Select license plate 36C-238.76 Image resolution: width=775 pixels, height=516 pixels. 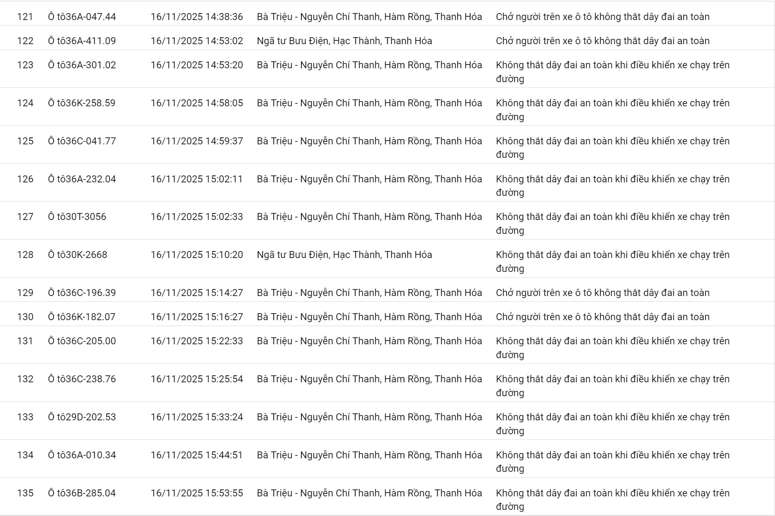(x=82, y=379)
